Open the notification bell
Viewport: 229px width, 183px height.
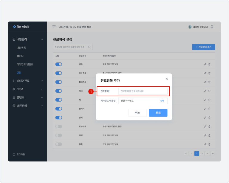tap(212, 27)
